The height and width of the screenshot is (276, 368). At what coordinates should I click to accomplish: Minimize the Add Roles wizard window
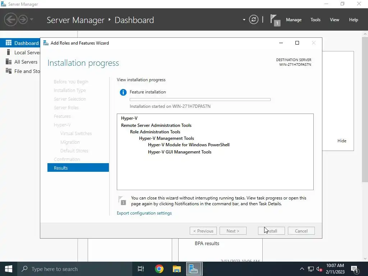pyautogui.click(x=281, y=43)
